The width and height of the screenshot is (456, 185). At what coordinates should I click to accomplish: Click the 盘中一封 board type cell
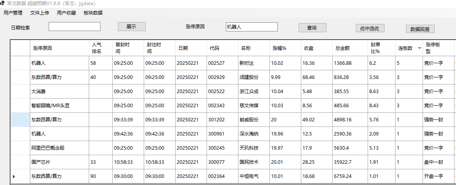tap(439, 162)
